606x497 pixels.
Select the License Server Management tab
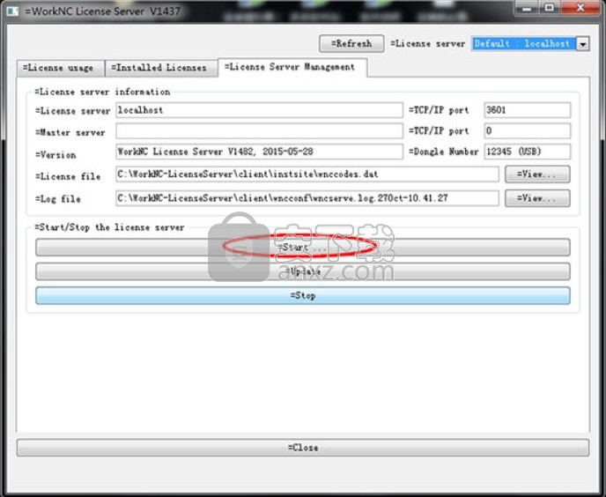[292, 67]
